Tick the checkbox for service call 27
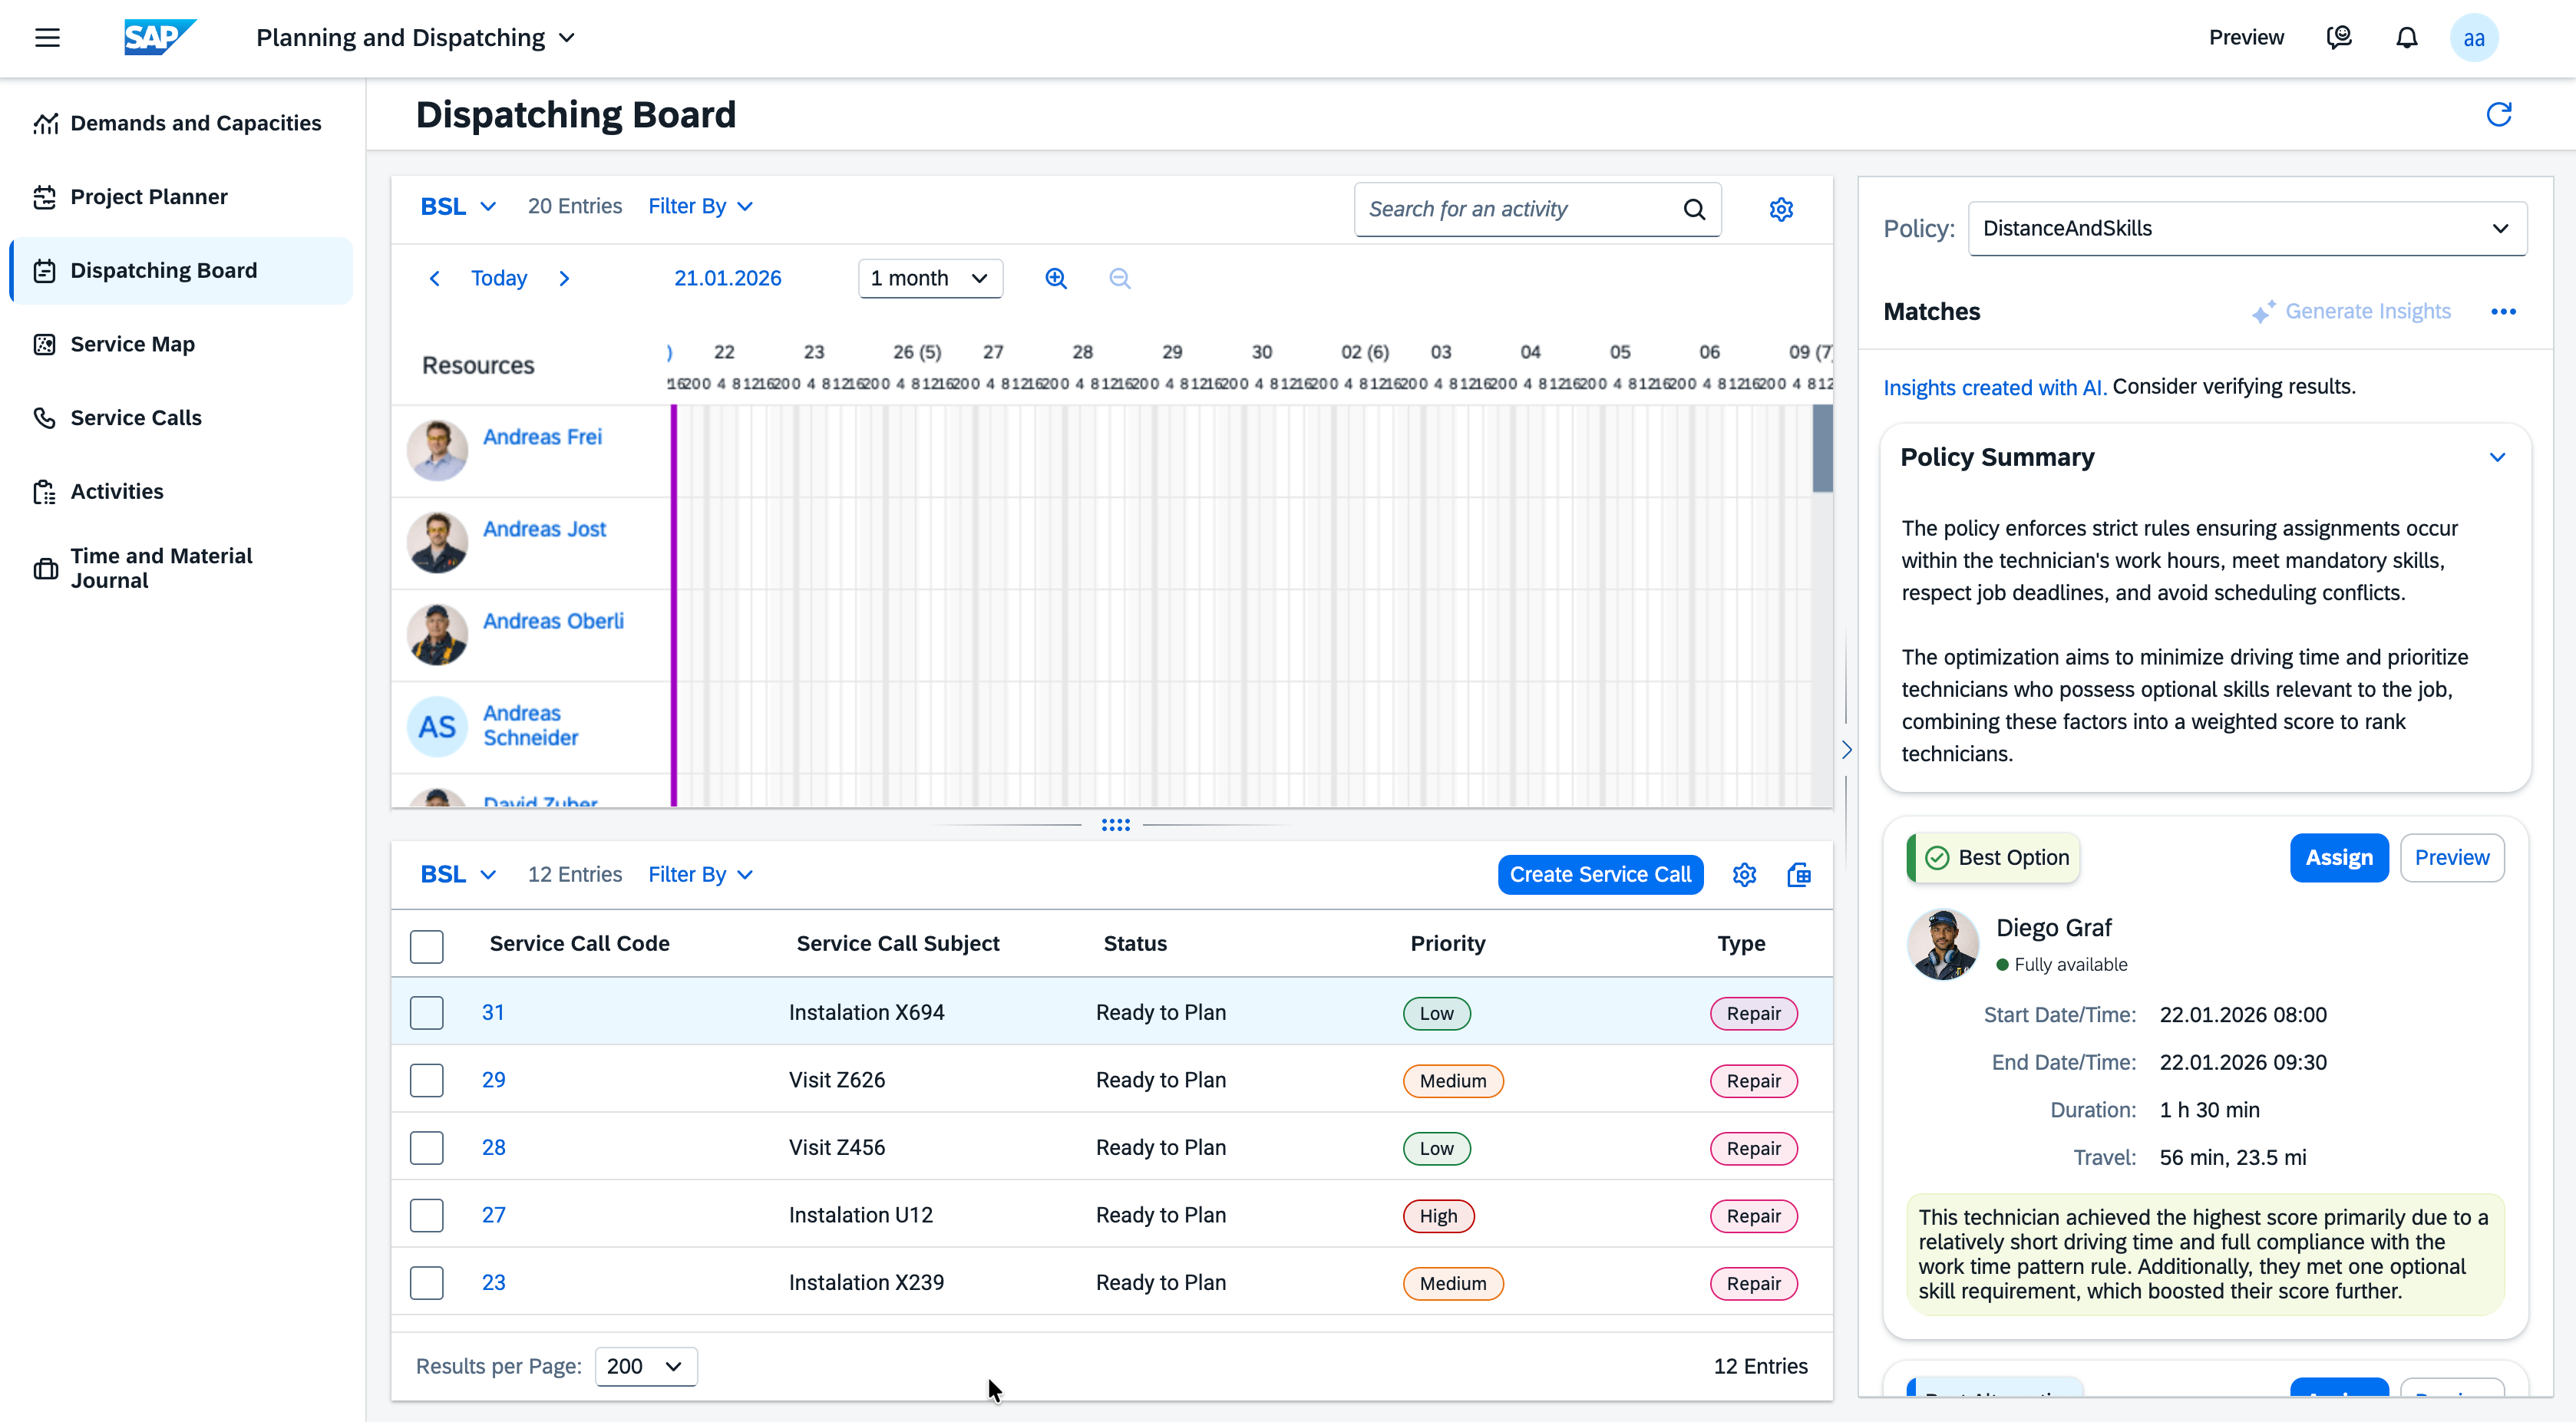 [426, 1215]
